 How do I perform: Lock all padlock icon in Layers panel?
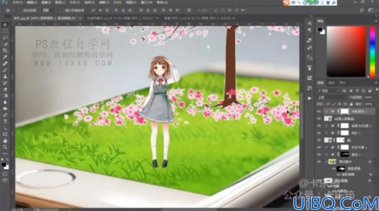tap(351, 104)
